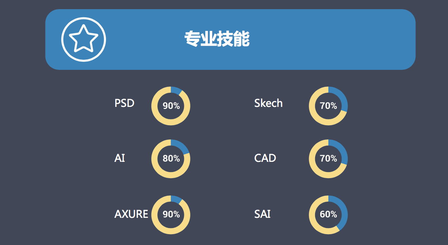Select the PSD skill label
This screenshot has height=245, width=448.
(x=124, y=103)
